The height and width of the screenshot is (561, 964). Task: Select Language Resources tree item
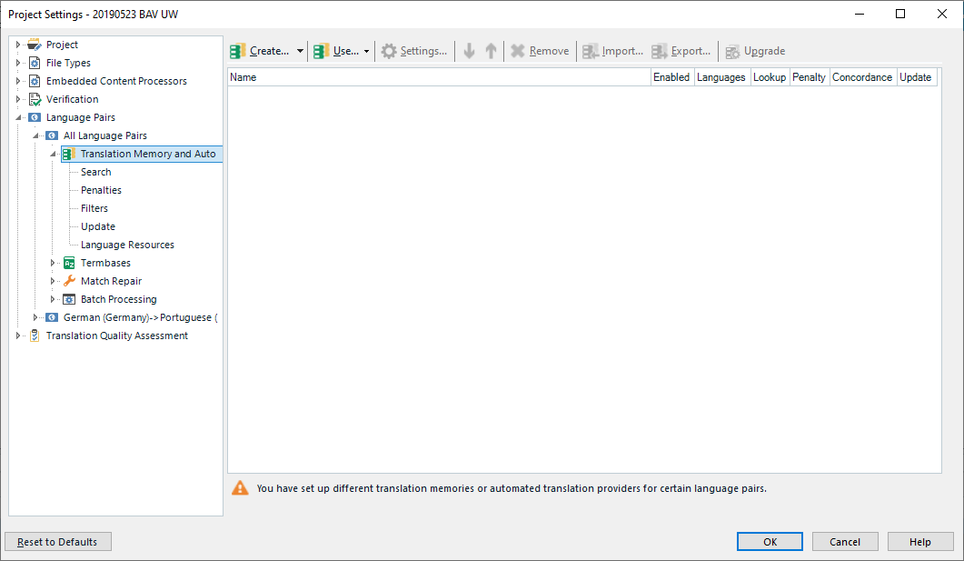point(128,245)
